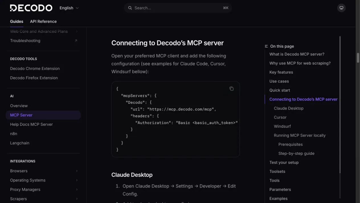The image size is (360, 203).
Task: Expand Web Core and Advanced Plans chevron
Action: coord(77,31)
